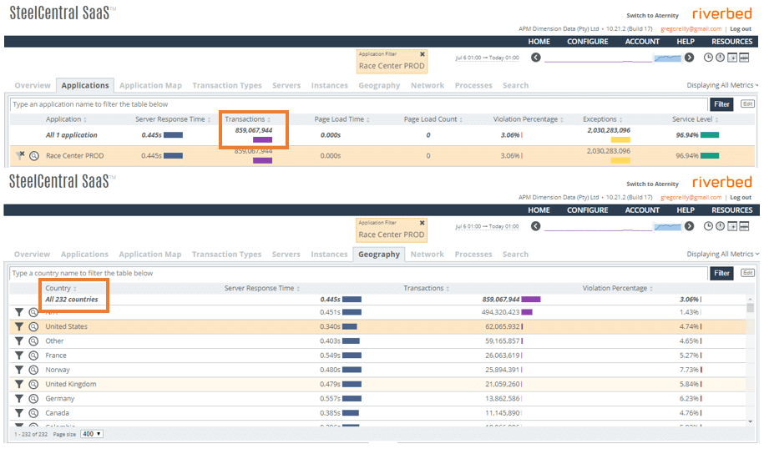This screenshot has width=764, height=449.
Task: Open Displaying All Metrics dropdown in Geography view
Action: click(x=722, y=254)
